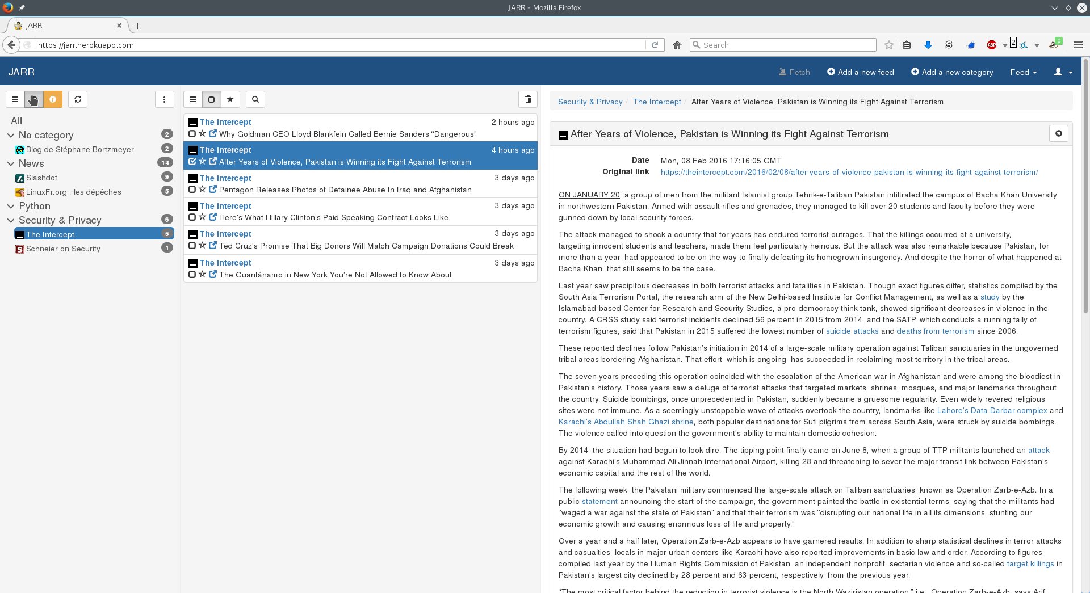Screen dimensions: 1090x593
Task: Open The Intercept breadcrumb link
Action: tap(657, 102)
